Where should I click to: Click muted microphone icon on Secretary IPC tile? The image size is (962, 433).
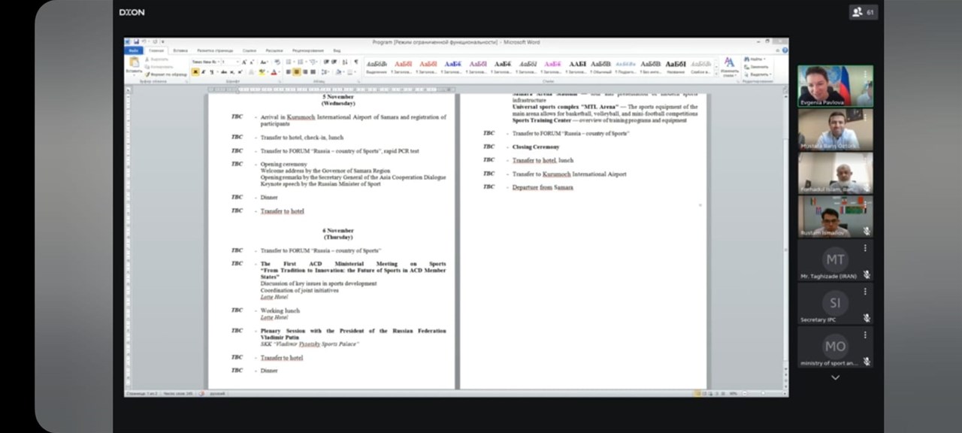point(867,318)
